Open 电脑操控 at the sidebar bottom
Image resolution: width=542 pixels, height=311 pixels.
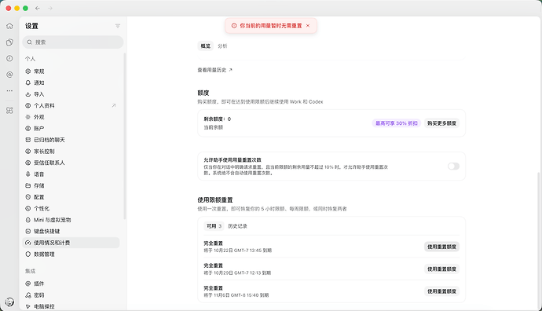click(x=71, y=306)
